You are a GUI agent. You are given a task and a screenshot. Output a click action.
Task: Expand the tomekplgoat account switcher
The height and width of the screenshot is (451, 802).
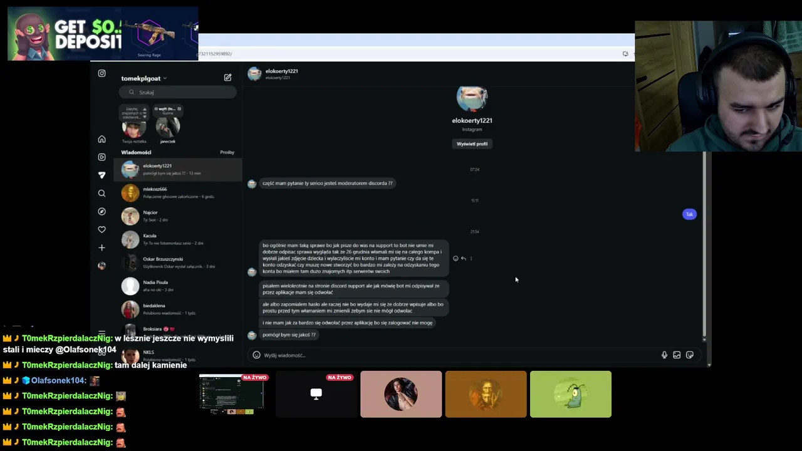coord(144,78)
